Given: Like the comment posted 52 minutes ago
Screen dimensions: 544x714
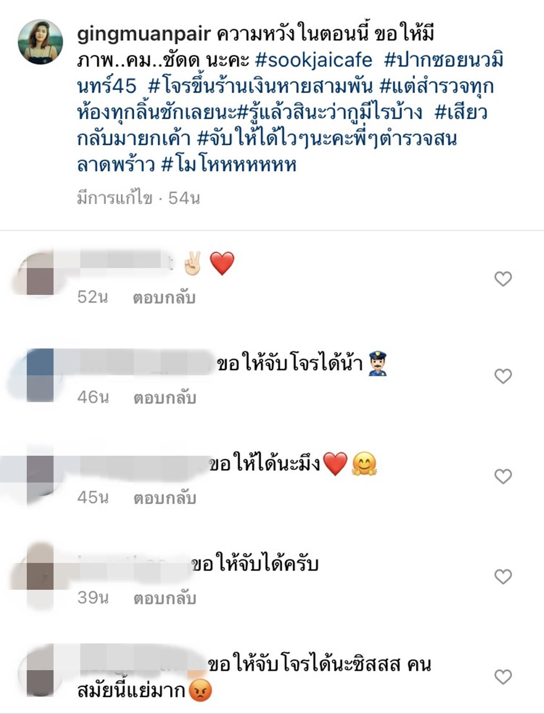Looking at the screenshot, I should click(x=503, y=279).
